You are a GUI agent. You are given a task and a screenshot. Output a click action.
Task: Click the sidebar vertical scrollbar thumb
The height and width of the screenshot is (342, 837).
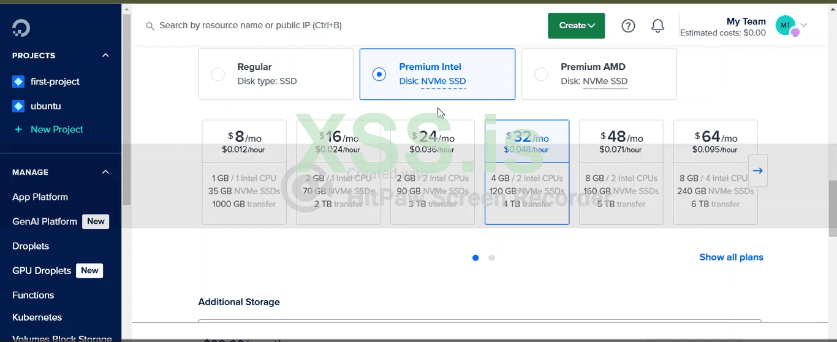click(126, 110)
